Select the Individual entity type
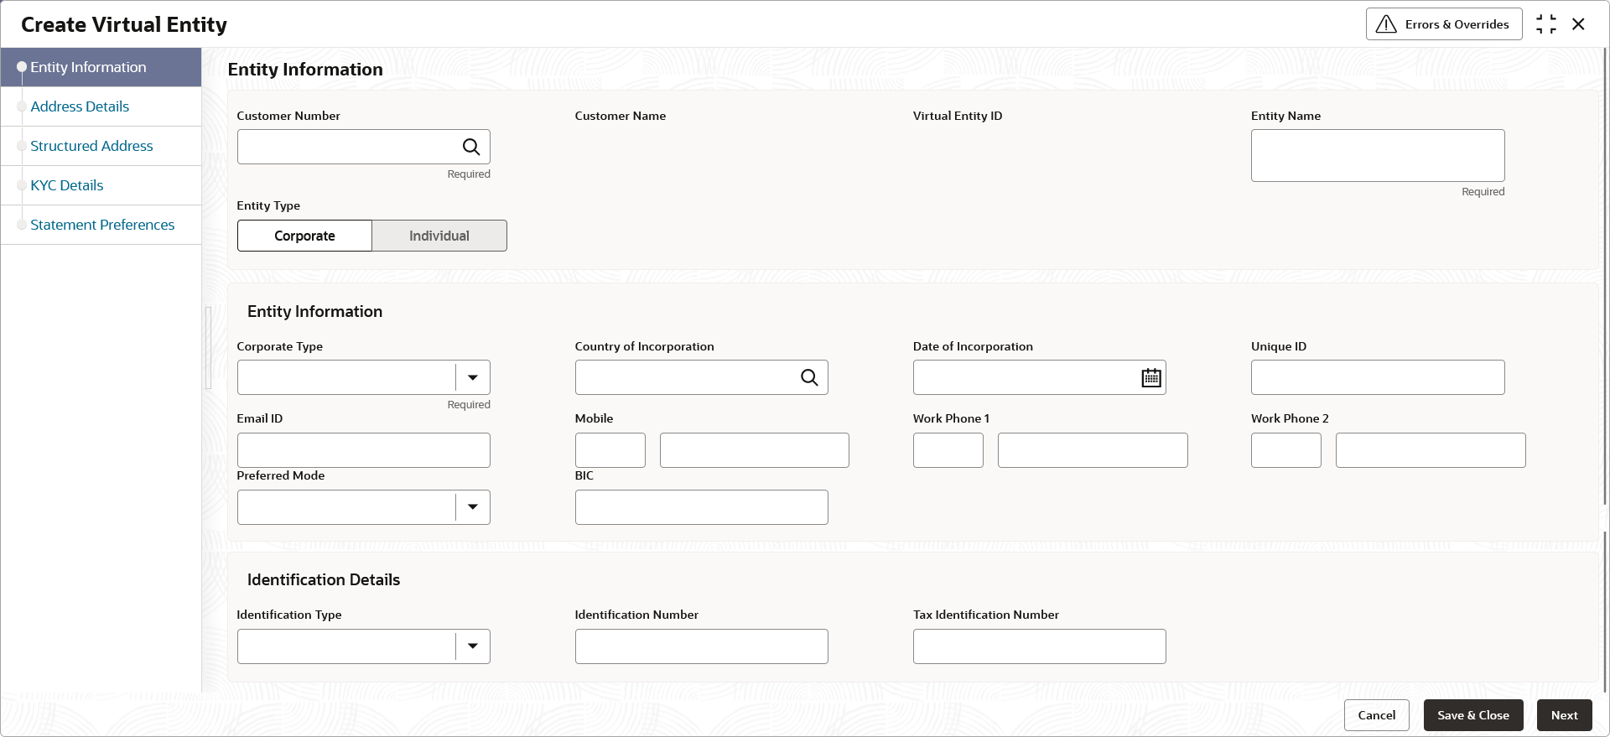 pyautogui.click(x=439, y=236)
